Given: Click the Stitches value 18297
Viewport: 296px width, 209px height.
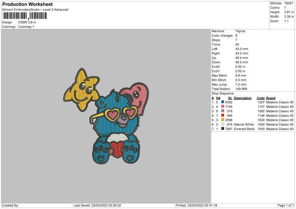Looking at the screenshot, I should pyautogui.click(x=289, y=3).
